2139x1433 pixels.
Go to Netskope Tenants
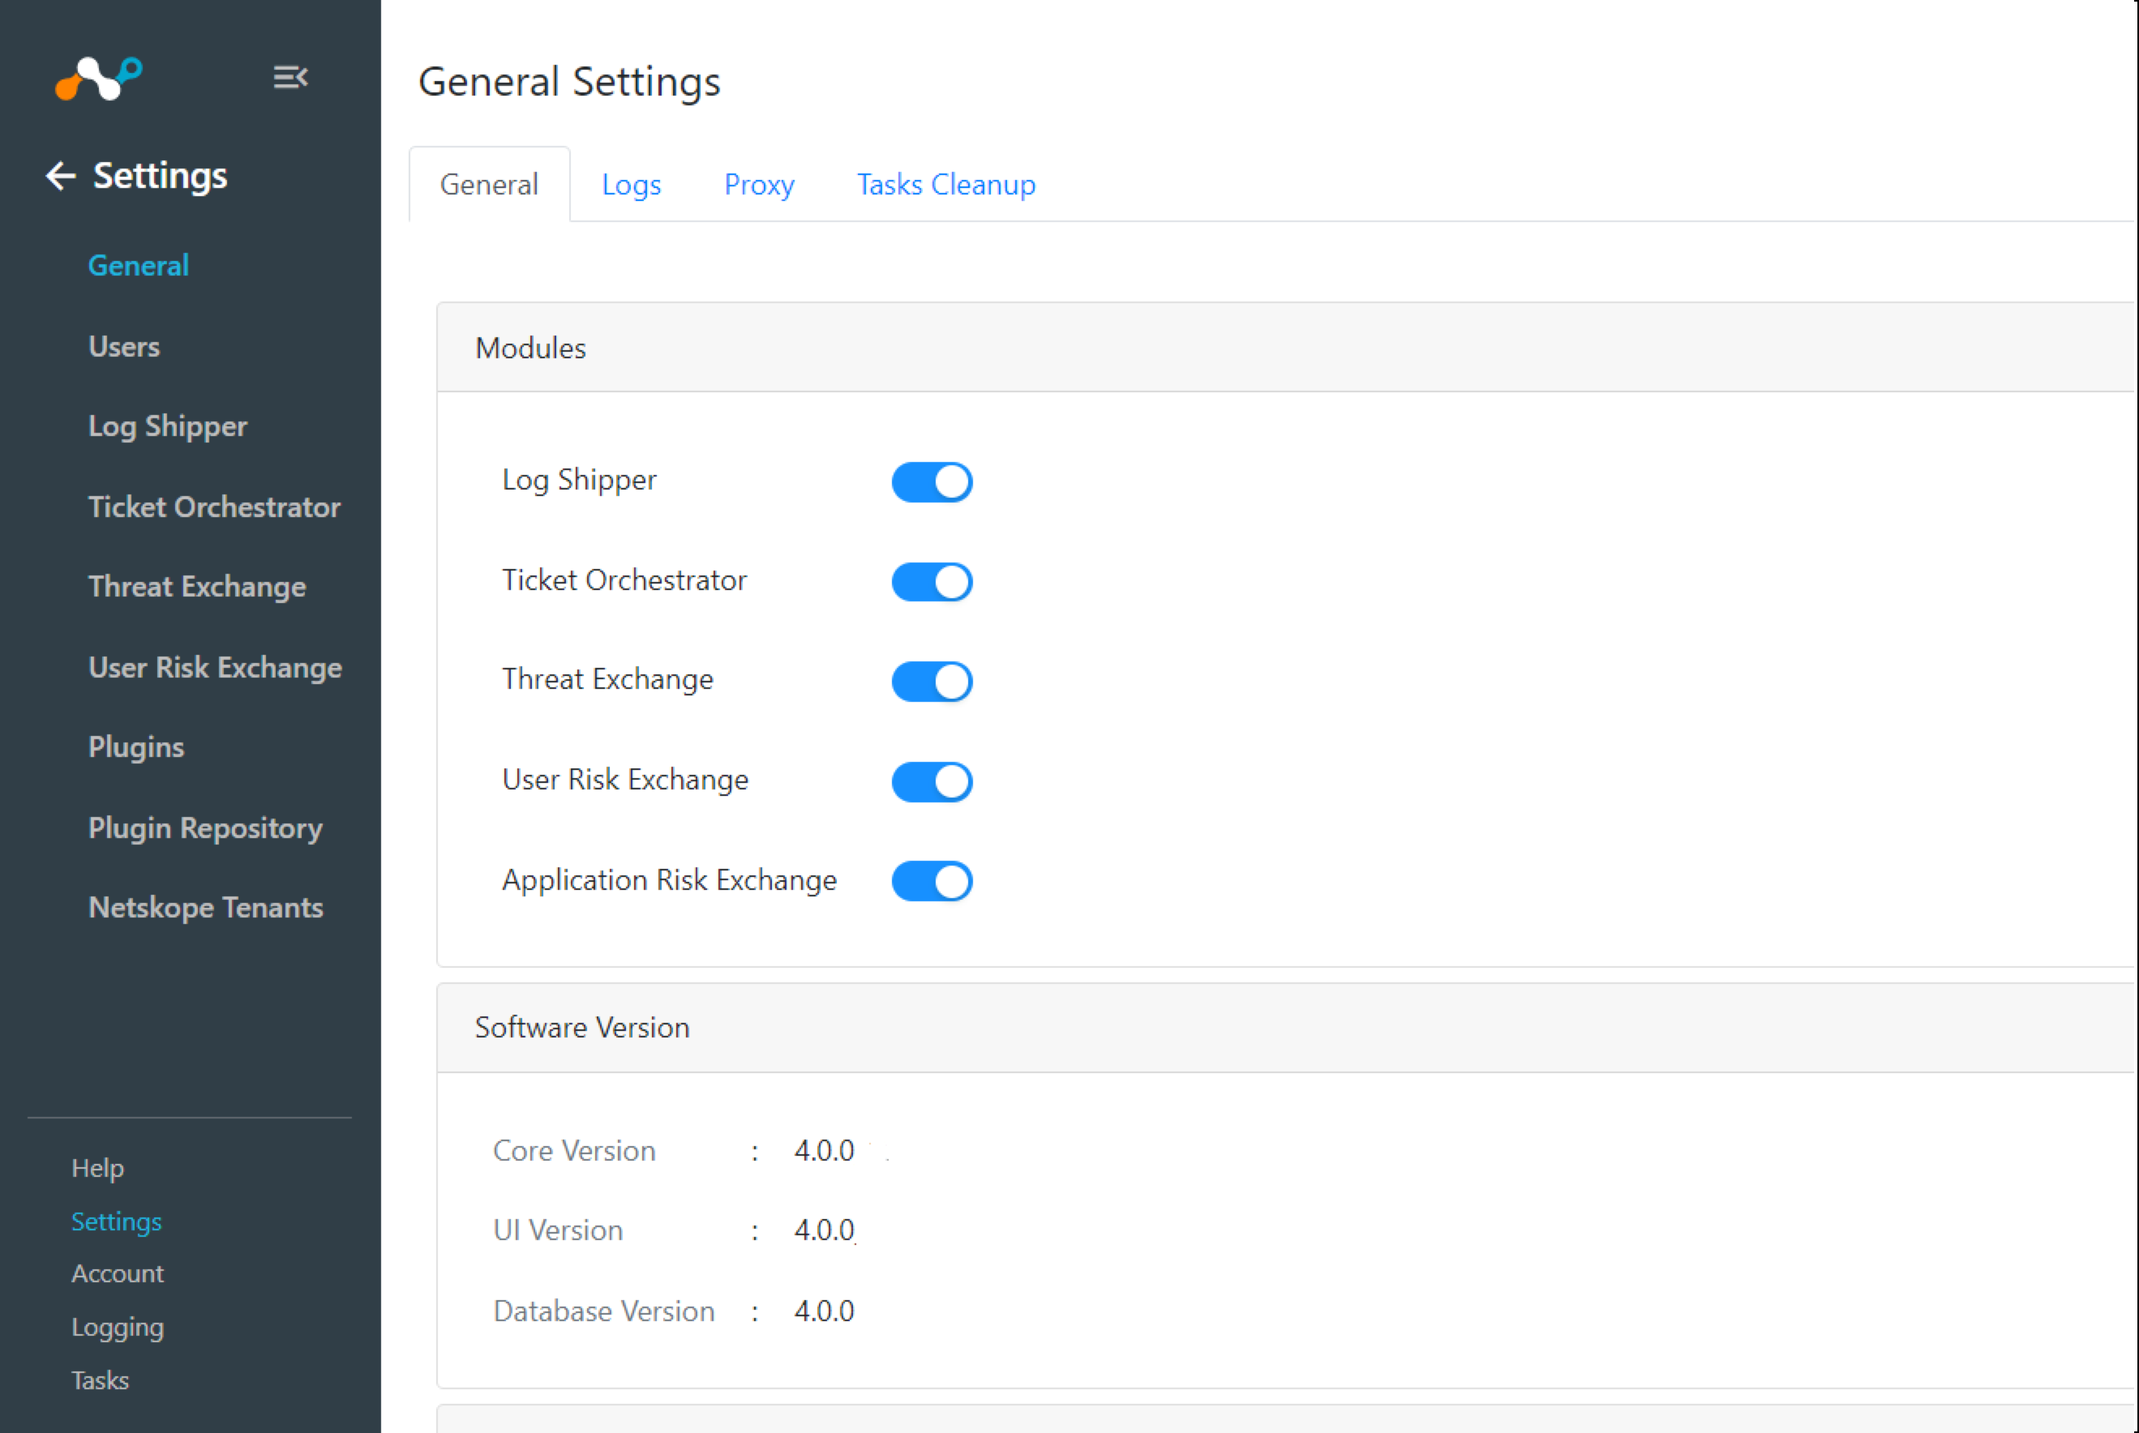click(206, 908)
